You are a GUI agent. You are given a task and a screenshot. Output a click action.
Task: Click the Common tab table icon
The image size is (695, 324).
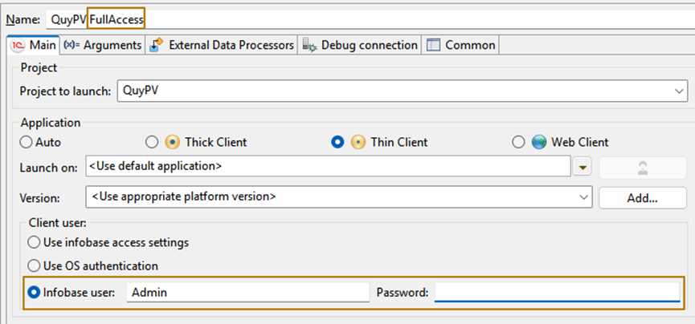pos(434,45)
